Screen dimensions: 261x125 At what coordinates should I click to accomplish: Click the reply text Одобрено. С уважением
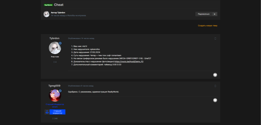pyautogui.click(x=93, y=92)
